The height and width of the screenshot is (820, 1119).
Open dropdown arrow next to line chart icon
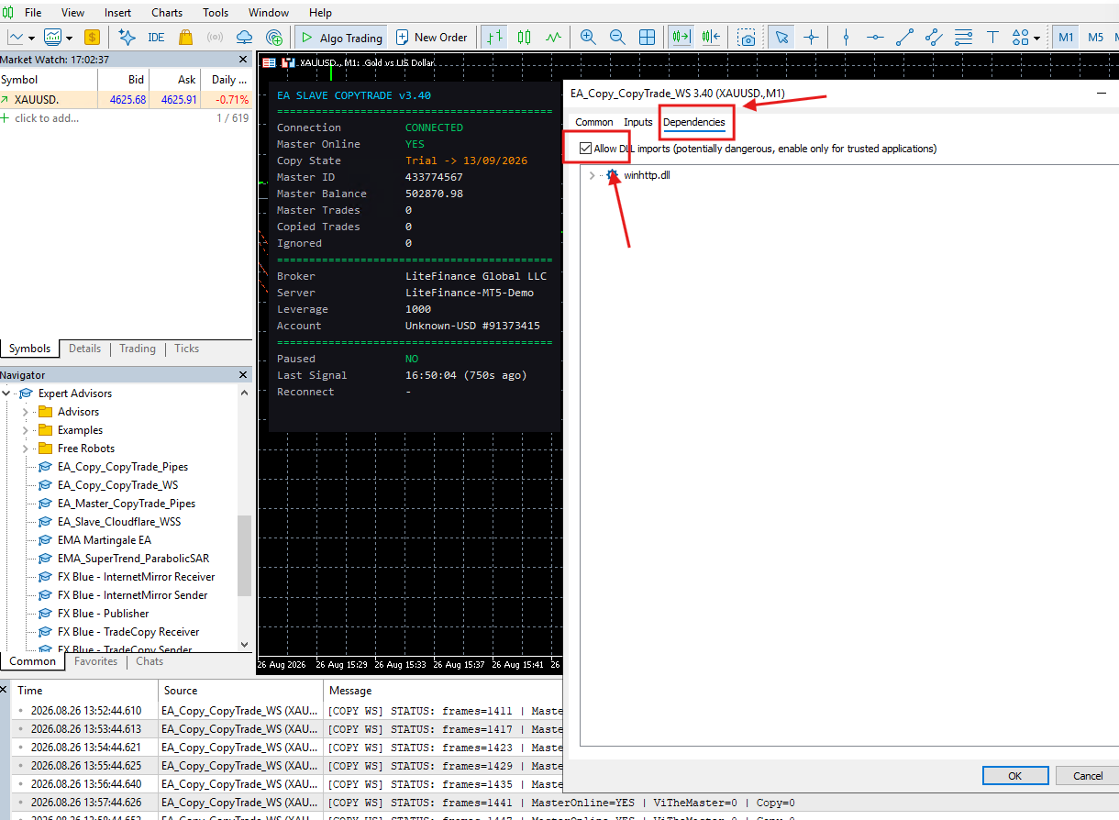(31, 39)
